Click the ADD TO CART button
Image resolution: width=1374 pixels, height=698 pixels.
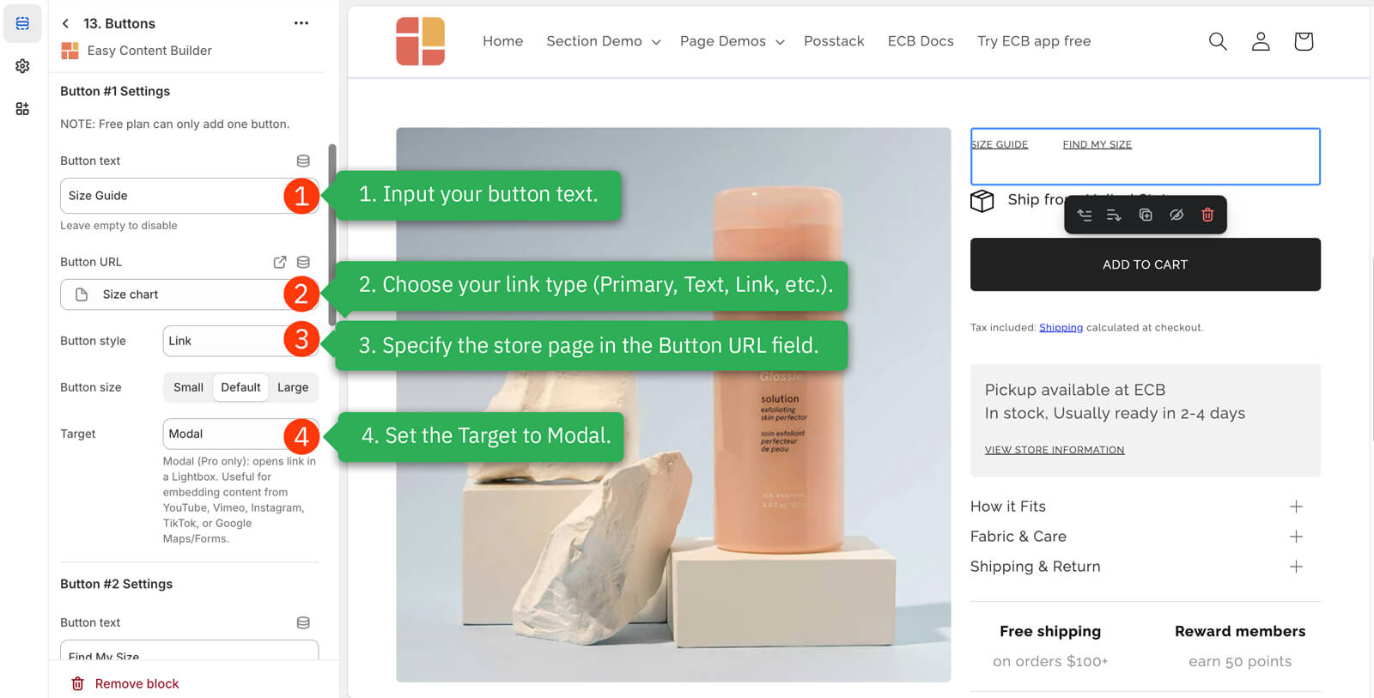pos(1145,264)
